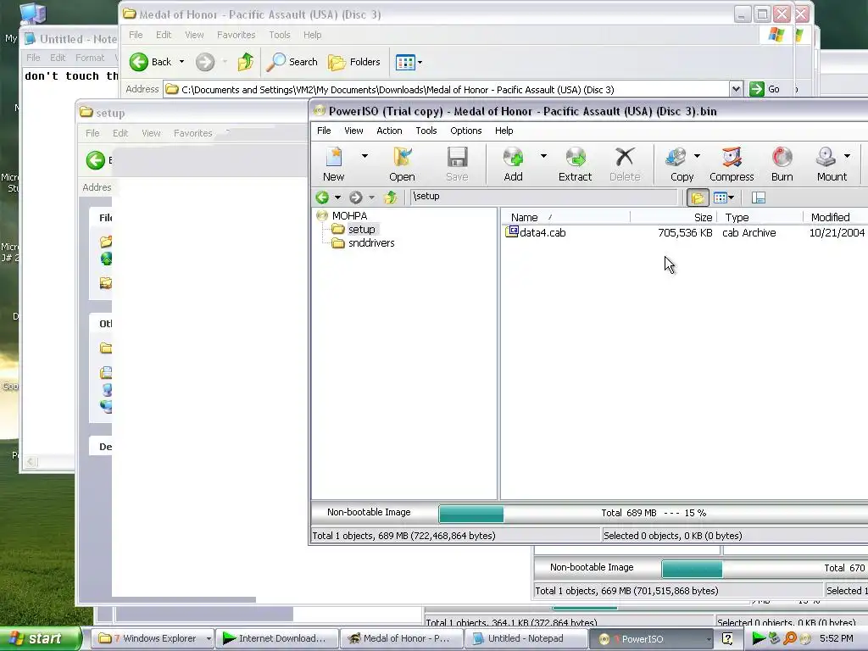Toggle the folder tree pane button in PowerISO

click(698, 198)
